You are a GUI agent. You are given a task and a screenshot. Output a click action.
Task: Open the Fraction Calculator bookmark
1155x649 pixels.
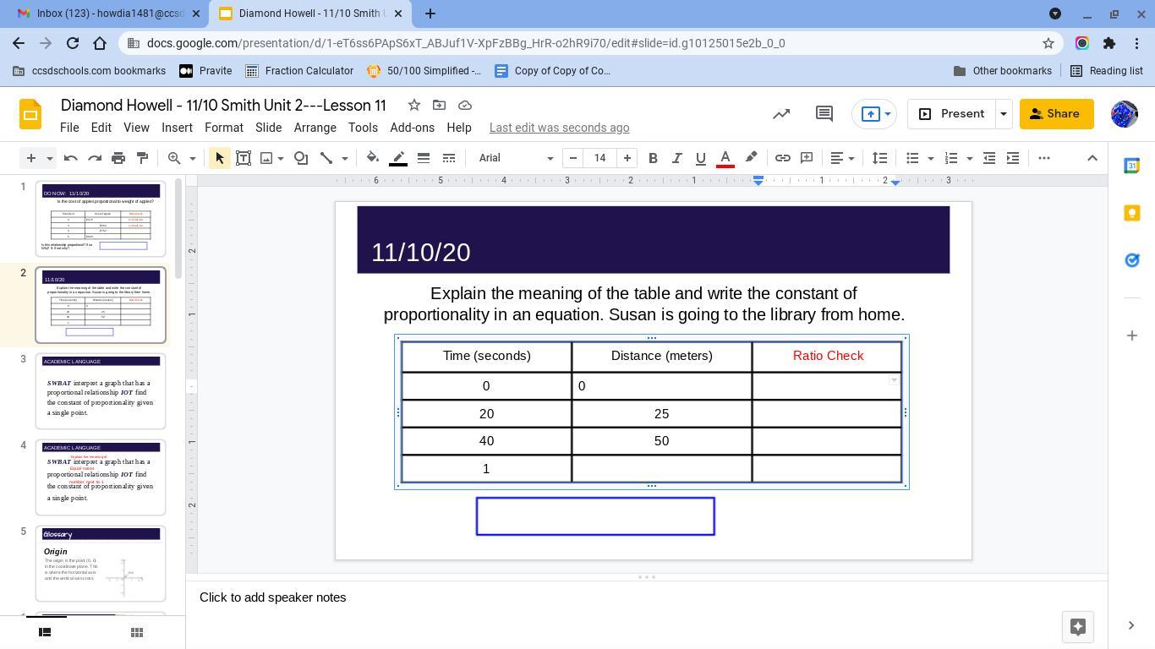click(299, 71)
